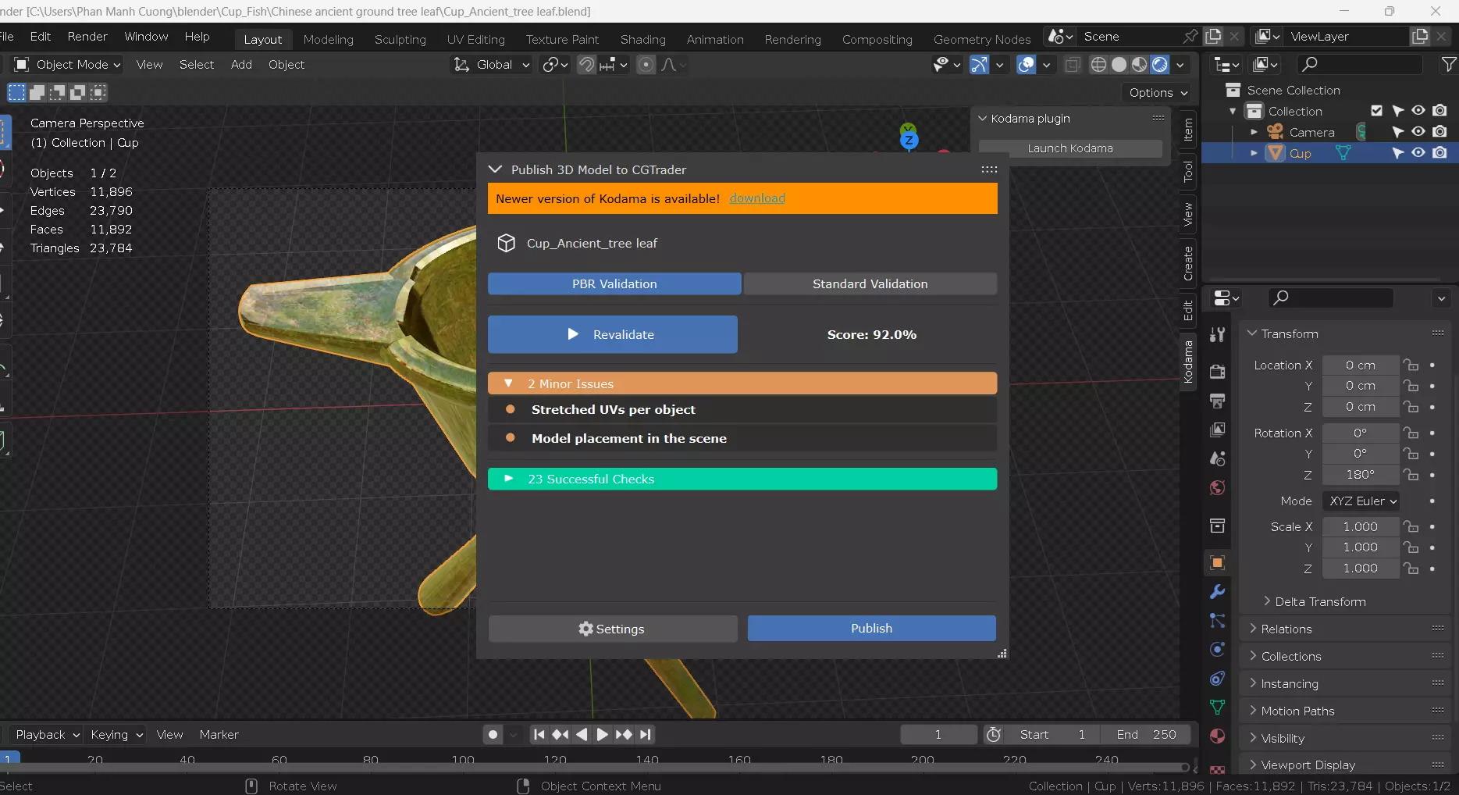Expand the Delta Transform panel
The image size is (1459, 795).
[1320, 601]
